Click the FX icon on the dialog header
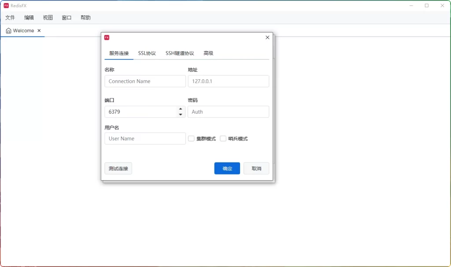451x267 pixels. pyautogui.click(x=107, y=37)
